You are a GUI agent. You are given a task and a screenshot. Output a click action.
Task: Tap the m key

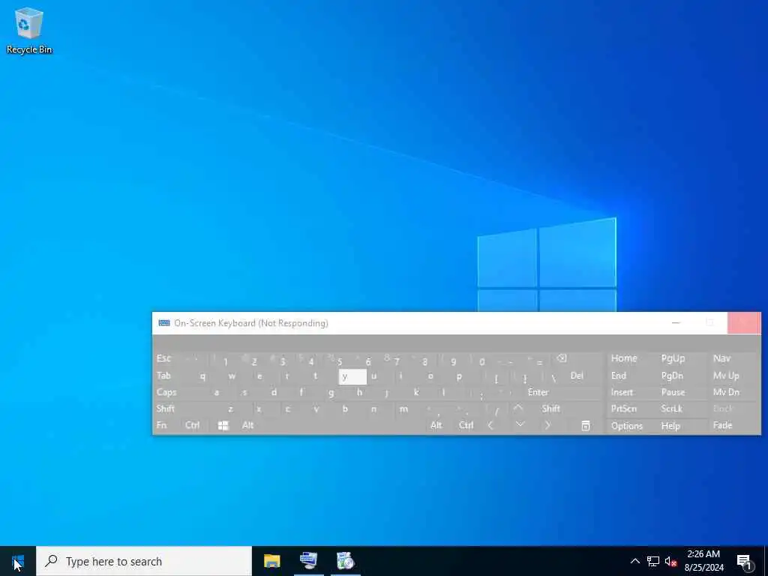point(403,409)
